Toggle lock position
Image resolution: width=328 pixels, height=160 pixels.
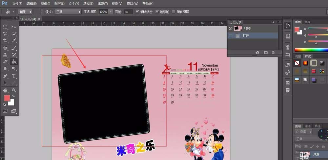[317, 147]
